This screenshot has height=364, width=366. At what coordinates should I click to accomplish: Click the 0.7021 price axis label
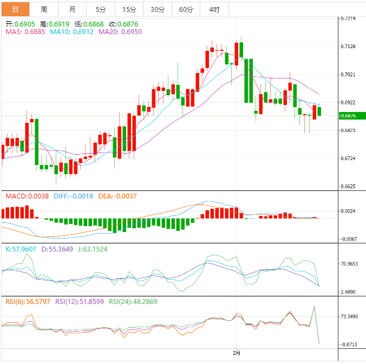coord(348,75)
